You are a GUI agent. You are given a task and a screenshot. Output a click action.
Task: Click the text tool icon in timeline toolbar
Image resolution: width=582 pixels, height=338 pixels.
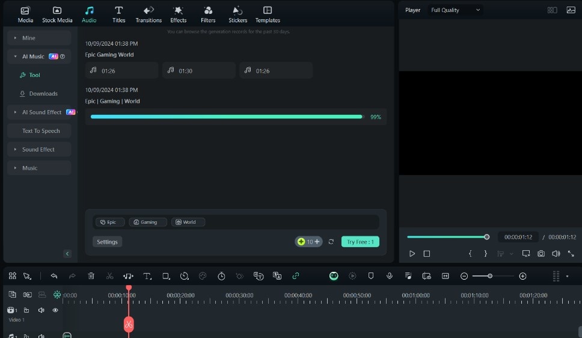[x=147, y=276]
